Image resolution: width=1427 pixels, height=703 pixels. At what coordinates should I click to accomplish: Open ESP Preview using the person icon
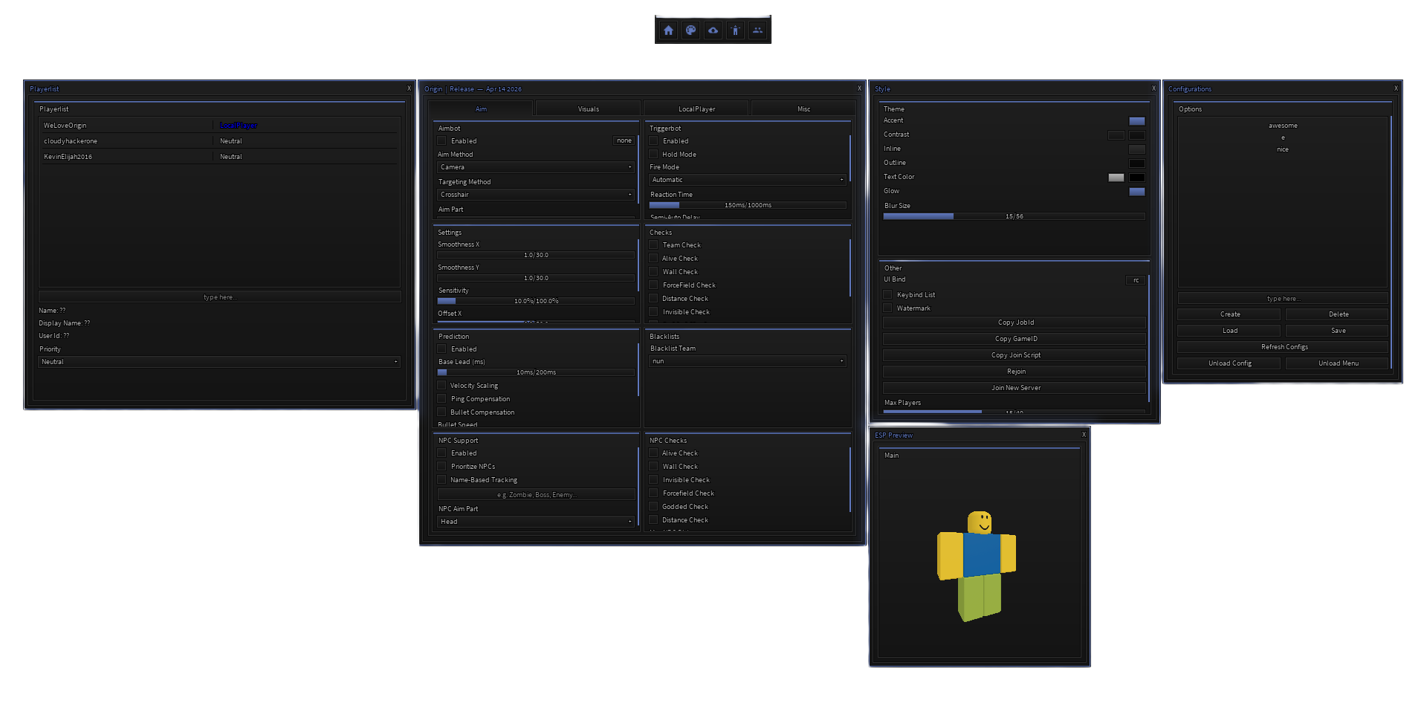(x=735, y=30)
